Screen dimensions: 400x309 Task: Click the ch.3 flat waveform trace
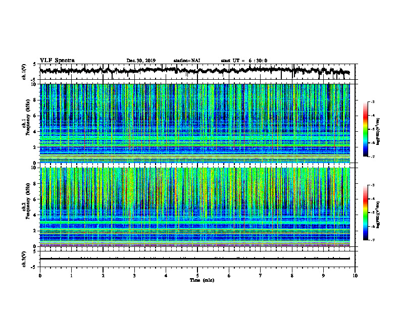click(194, 259)
